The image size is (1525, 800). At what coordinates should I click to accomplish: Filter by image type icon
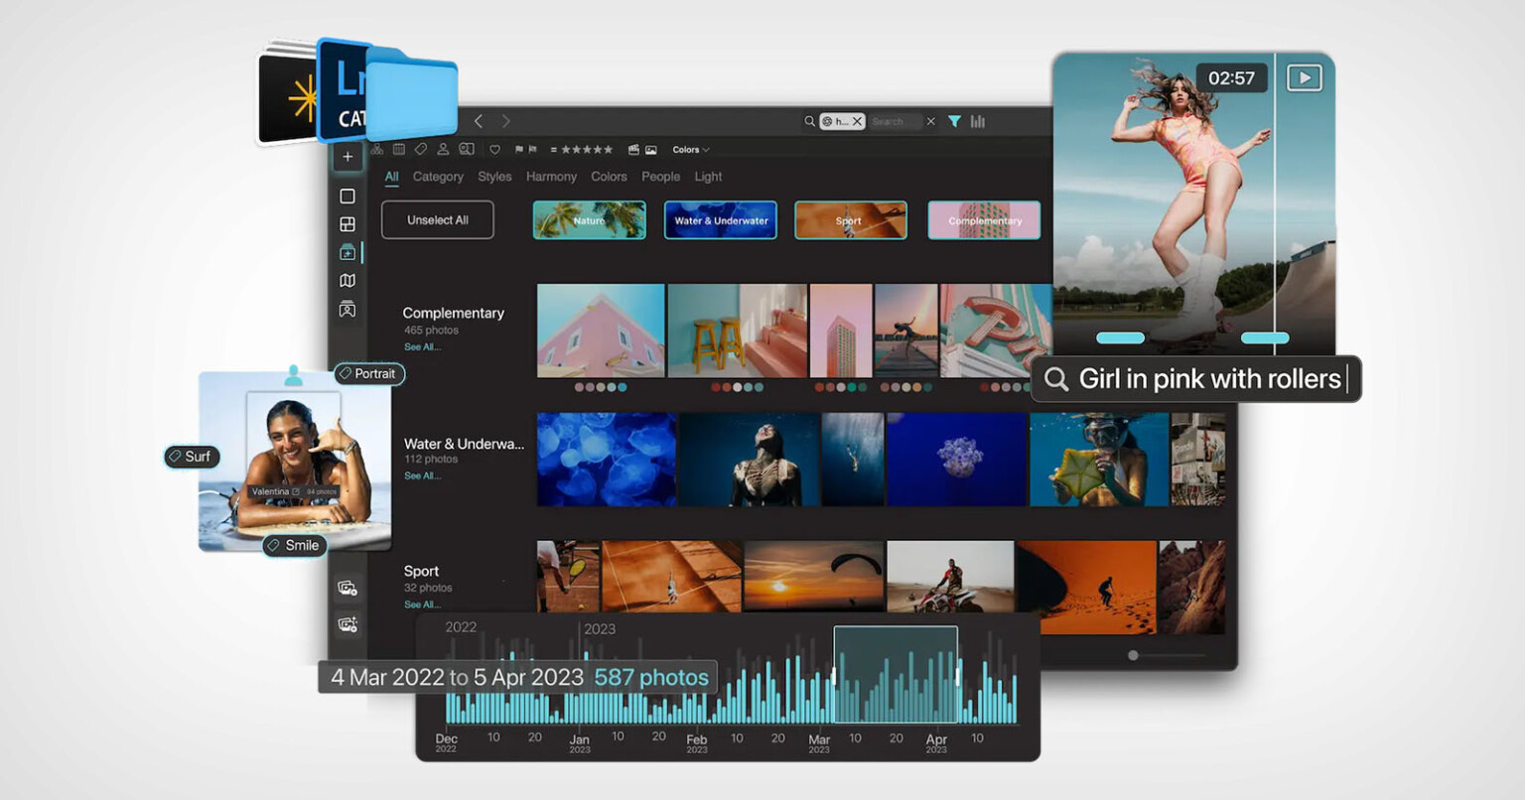pos(651,150)
